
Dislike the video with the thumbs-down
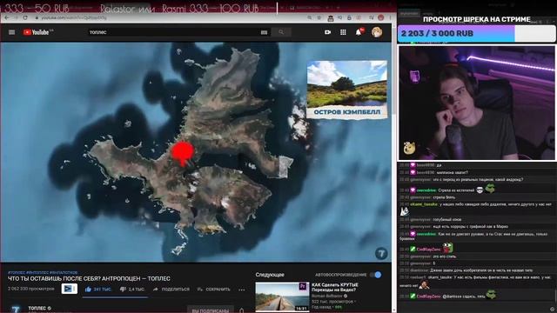(x=132, y=290)
